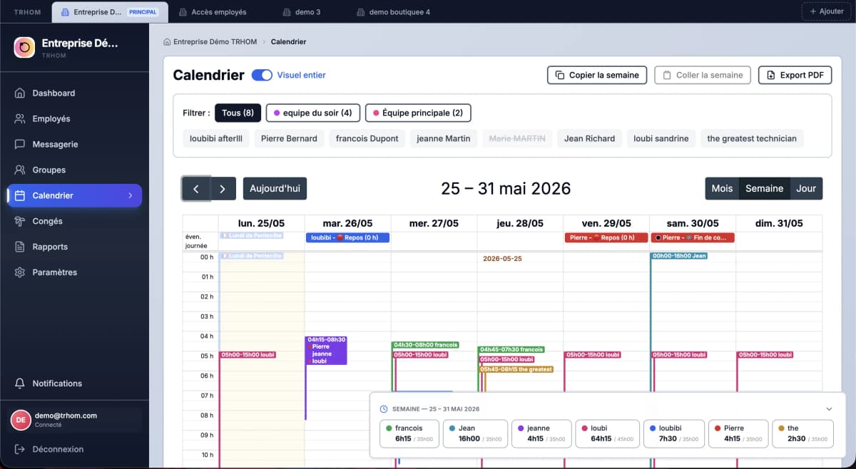Switch to Accès employés tab
This screenshot has height=469, width=856.
click(x=213, y=12)
